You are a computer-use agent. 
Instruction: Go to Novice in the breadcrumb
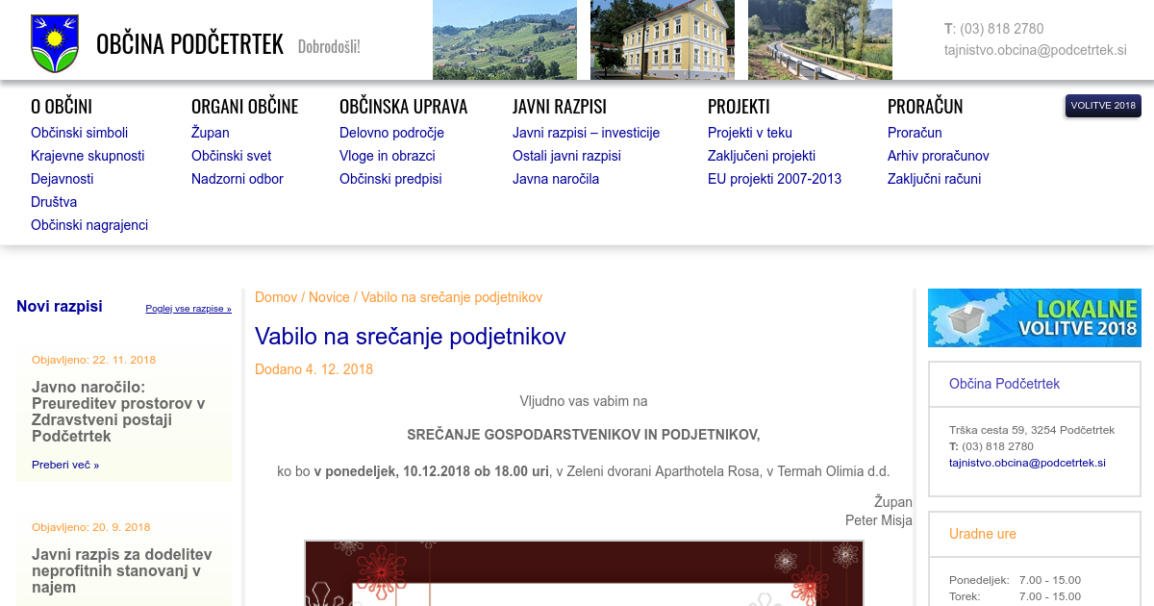coord(329,297)
